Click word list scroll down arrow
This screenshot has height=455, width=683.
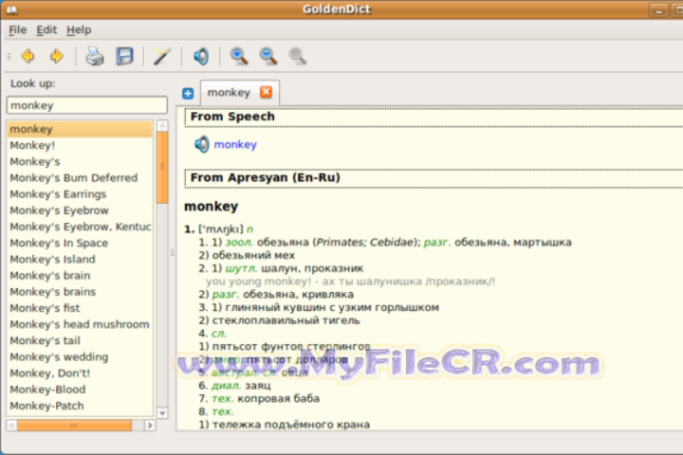[162, 412]
